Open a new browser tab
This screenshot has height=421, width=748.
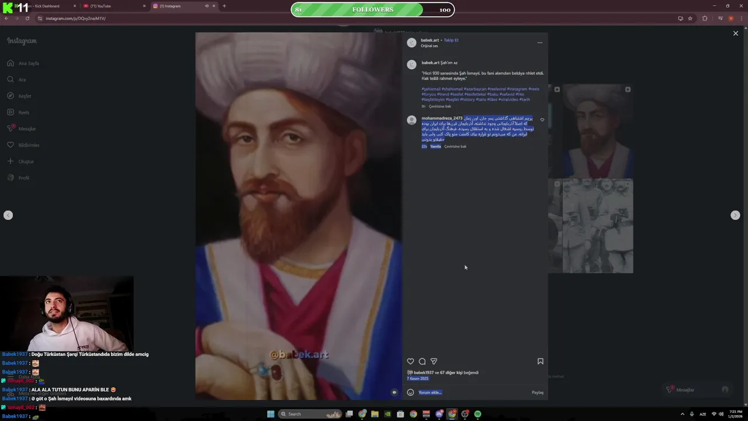[224, 6]
